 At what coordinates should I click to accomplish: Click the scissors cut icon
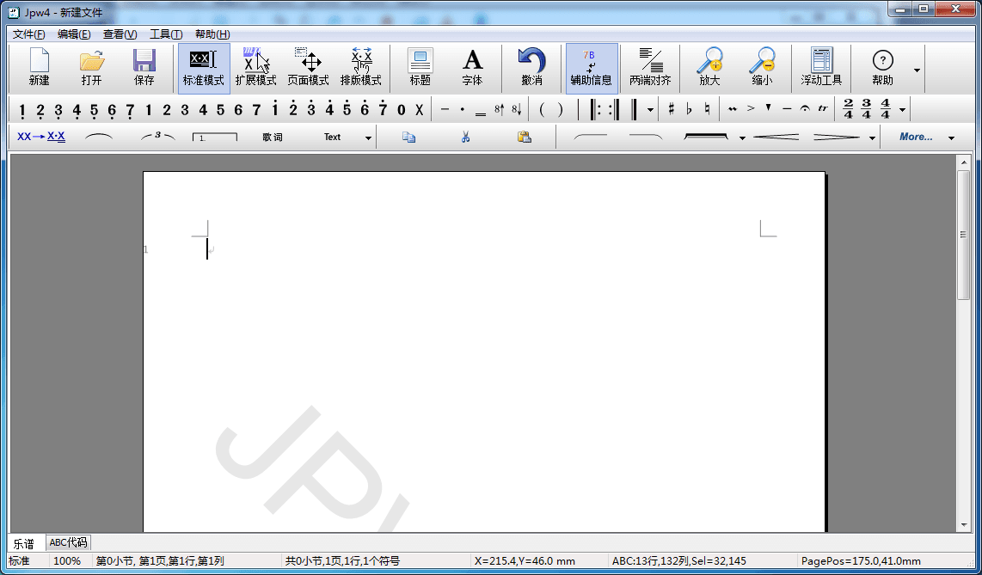point(465,137)
